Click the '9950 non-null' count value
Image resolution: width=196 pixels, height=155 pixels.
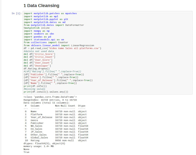pos(64,141)
